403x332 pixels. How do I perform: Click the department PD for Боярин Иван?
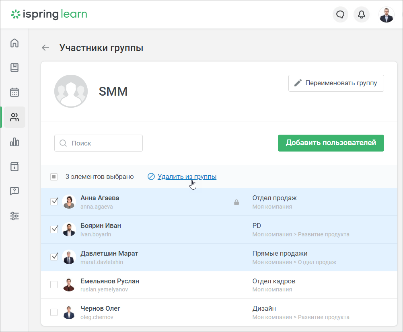(x=257, y=226)
